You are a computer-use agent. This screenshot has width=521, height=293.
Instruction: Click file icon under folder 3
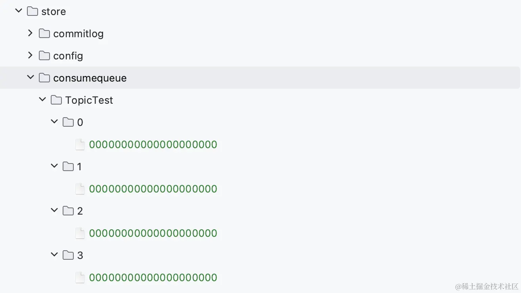80,278
